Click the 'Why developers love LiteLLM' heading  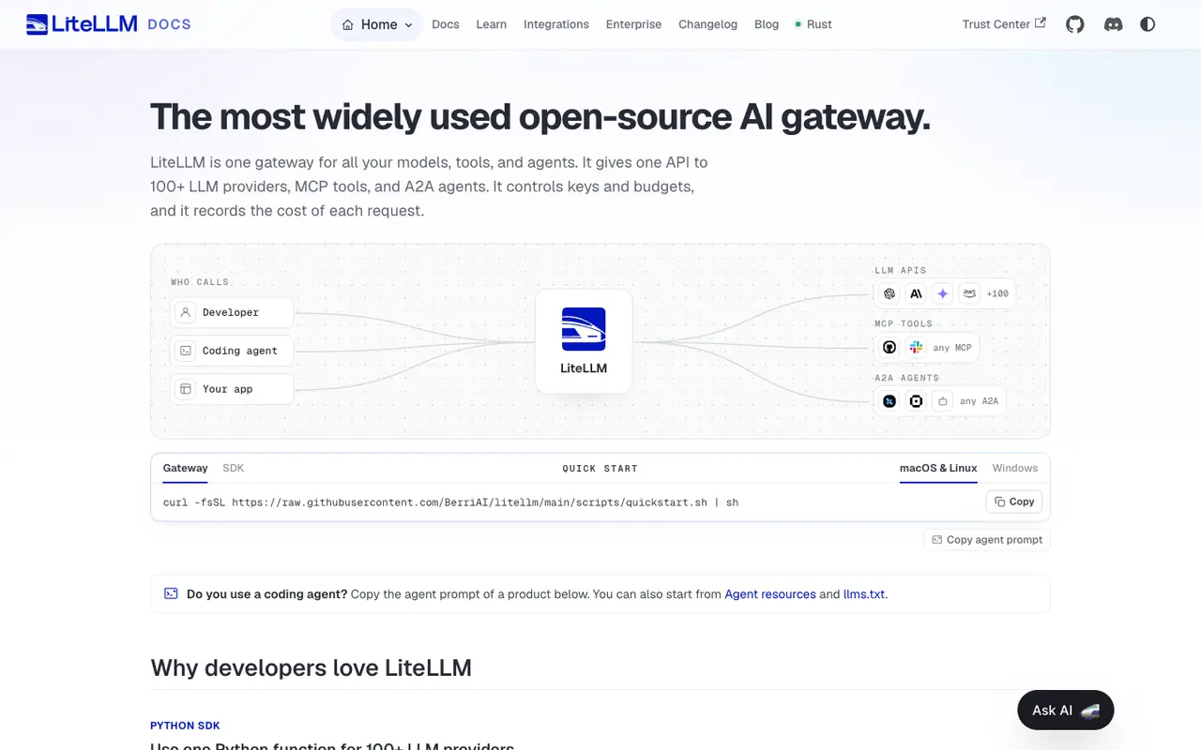click(x=311, y=667)
